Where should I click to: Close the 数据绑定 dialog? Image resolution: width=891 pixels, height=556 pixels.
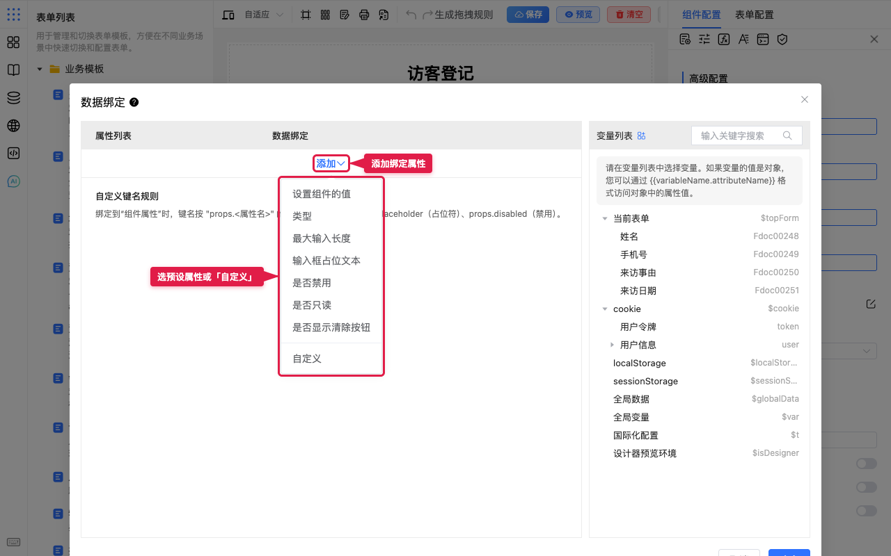tap(805, 99)
